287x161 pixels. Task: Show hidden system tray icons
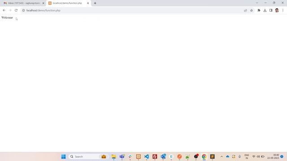click(222, 157)
